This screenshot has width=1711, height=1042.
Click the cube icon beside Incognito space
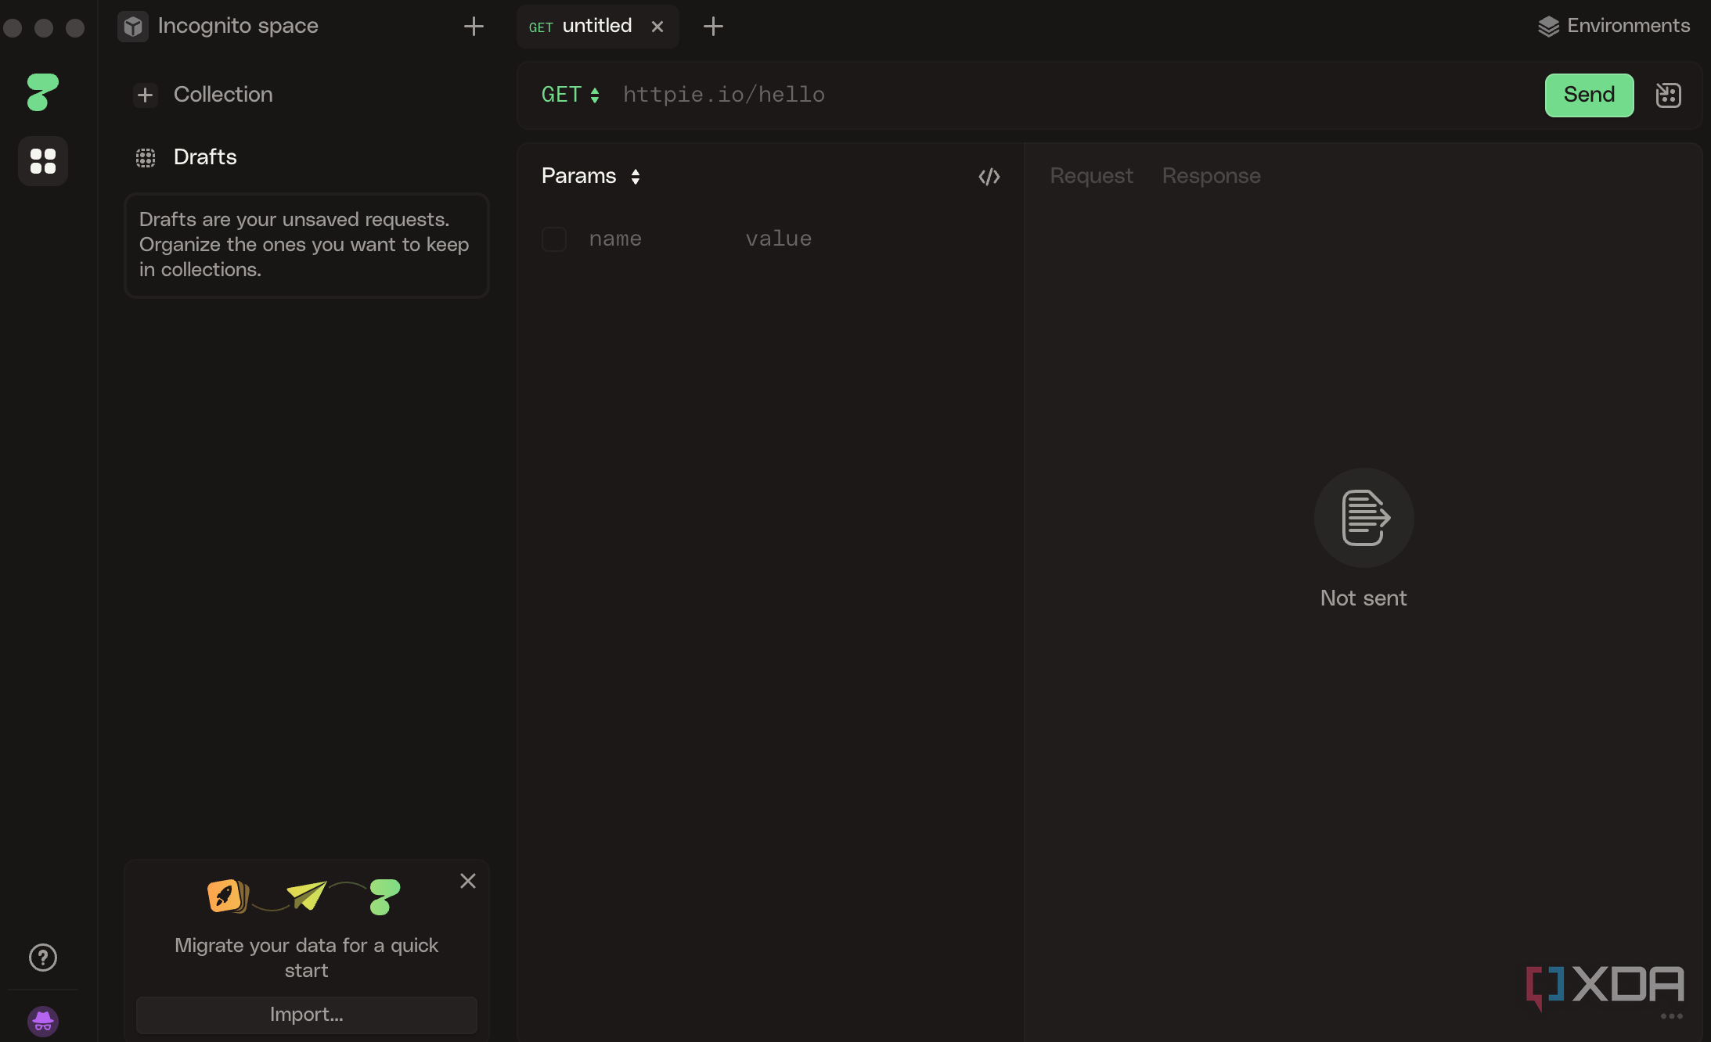tap(132, 26)
